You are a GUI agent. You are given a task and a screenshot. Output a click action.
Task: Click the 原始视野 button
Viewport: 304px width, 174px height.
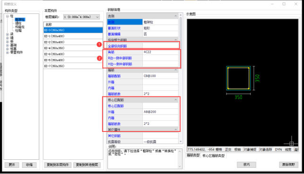[288, 165]
